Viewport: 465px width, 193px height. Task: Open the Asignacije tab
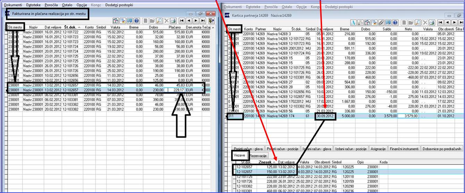click(378, 149)
